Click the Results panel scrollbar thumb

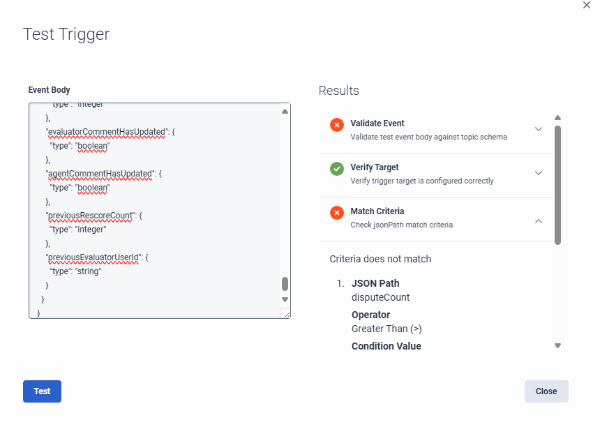click(557, 185)
